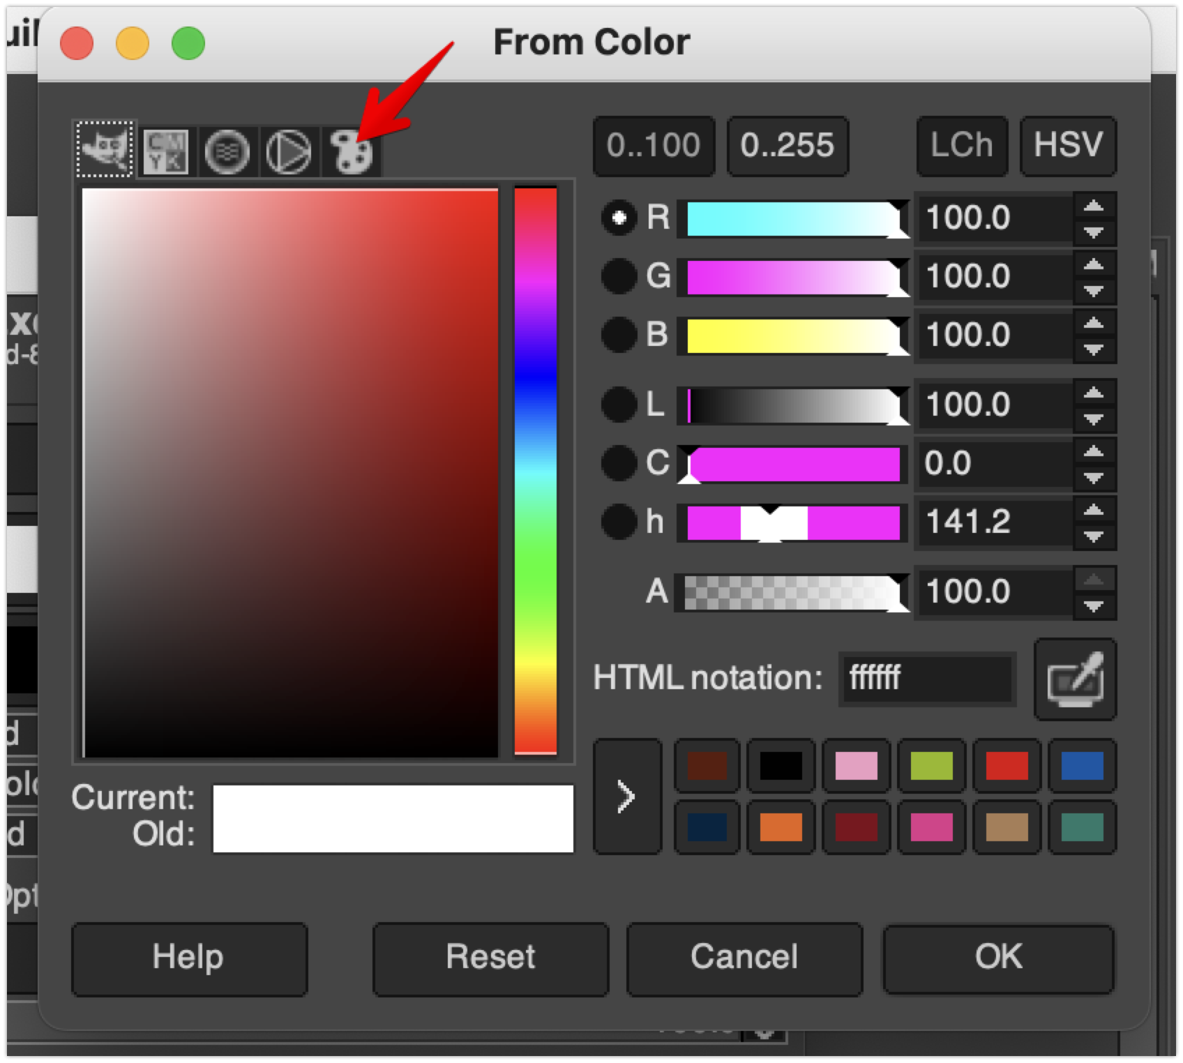Switch scale to the 0..255 range
Screen dimensions: 1183x1063
pyautogui.click(x=787, y=146)
